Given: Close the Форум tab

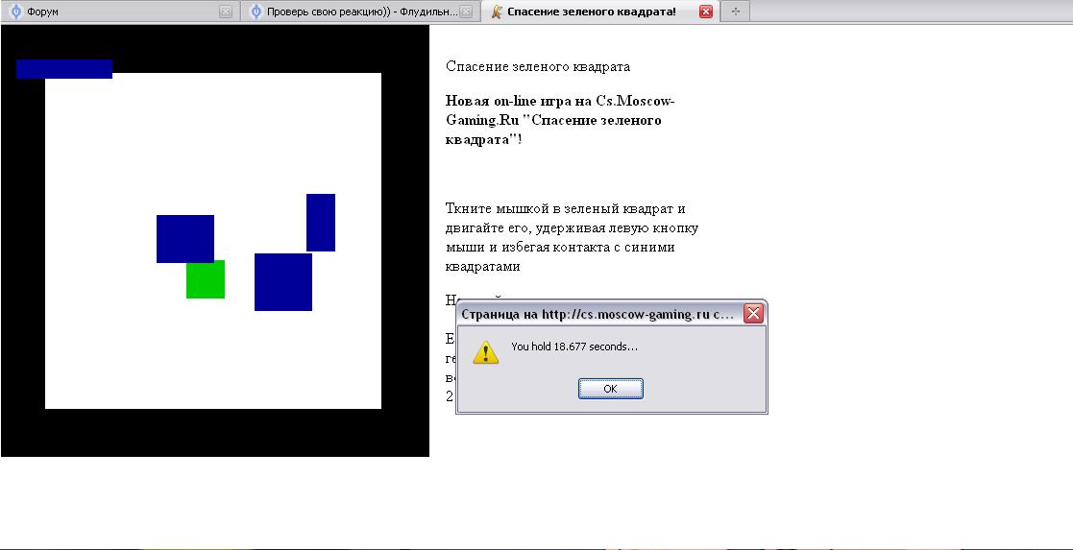Looking at the screenshot, I should pos(226,12).
